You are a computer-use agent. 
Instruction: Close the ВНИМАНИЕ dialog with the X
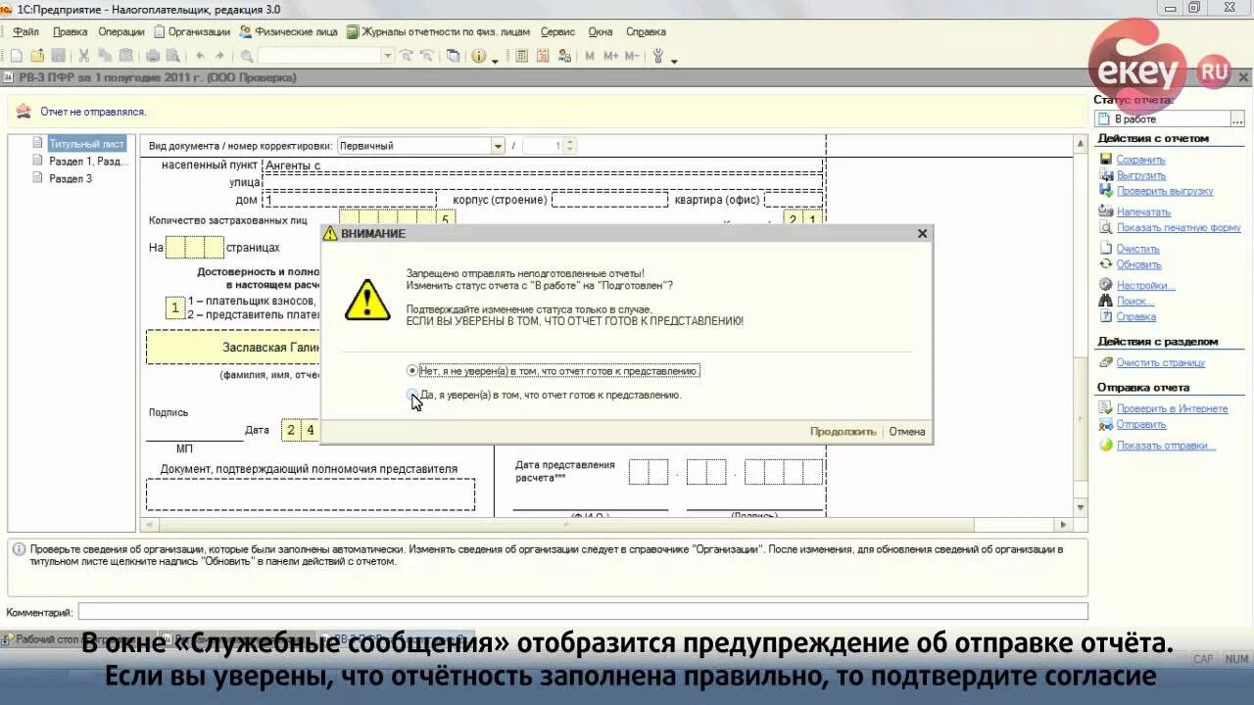(922, 234)
